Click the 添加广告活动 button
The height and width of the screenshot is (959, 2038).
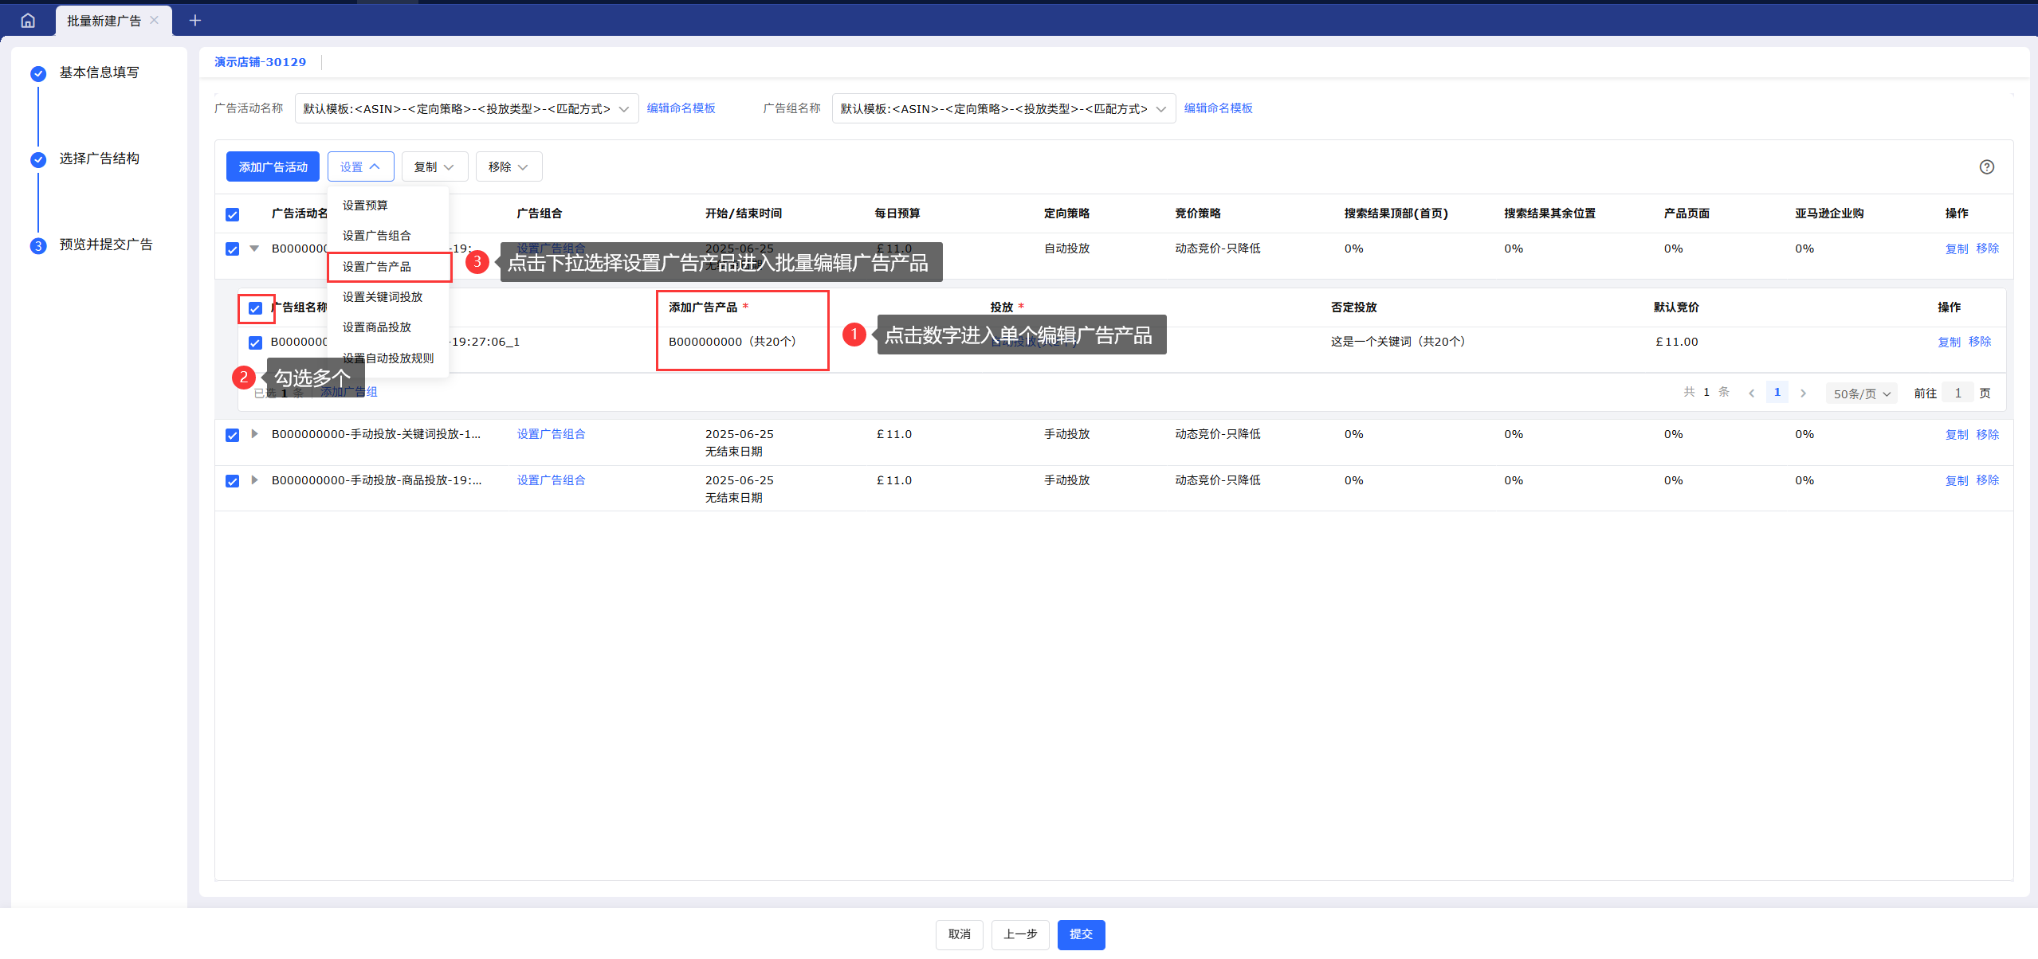[x=273, y=166]
